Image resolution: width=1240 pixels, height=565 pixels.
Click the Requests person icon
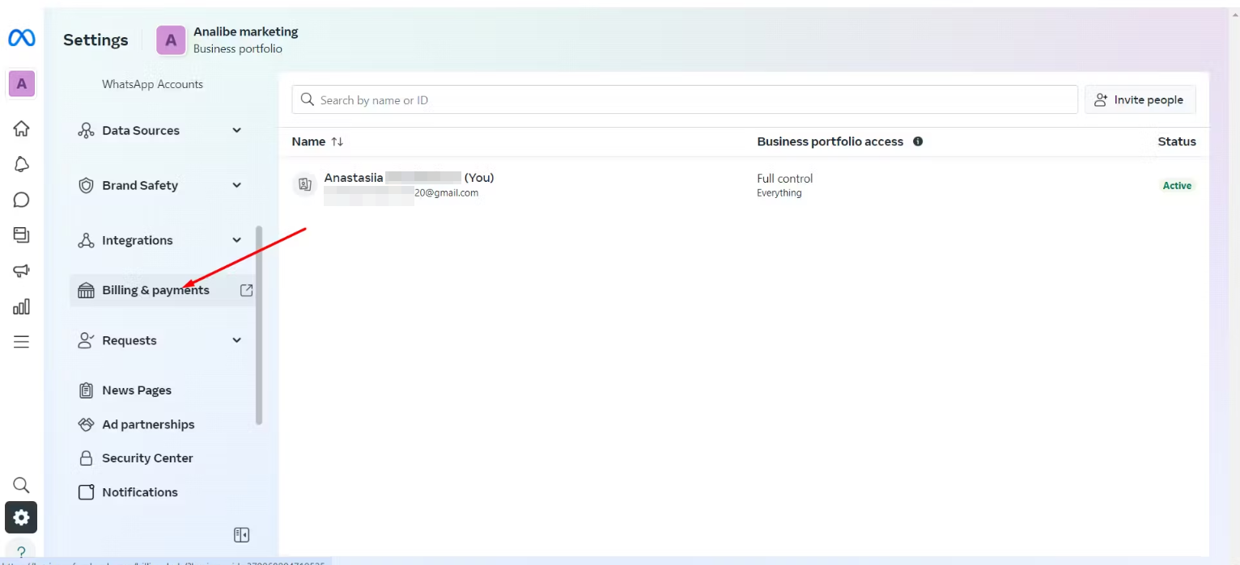coord(86,340)
